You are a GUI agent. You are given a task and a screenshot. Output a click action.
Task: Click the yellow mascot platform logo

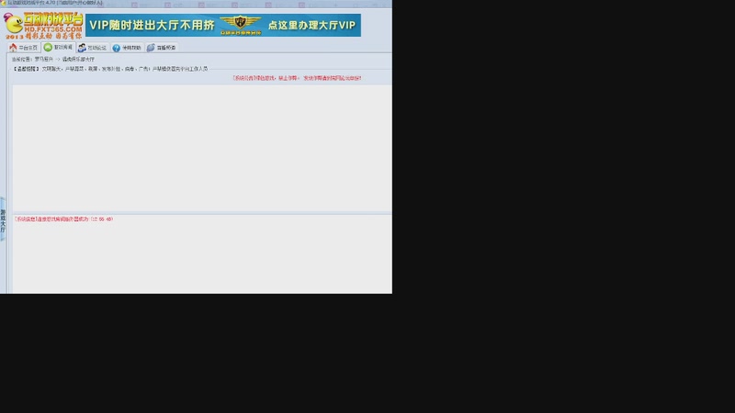tap(43, 26)
